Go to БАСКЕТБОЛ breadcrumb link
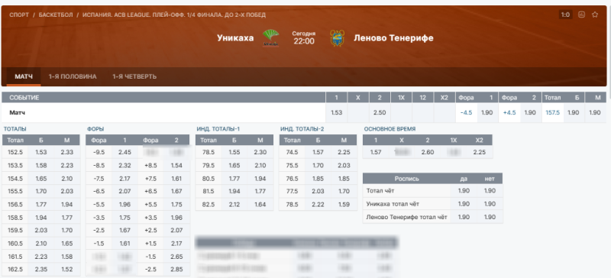The height and width of the screenshot is (278, 611). (56, 15)
